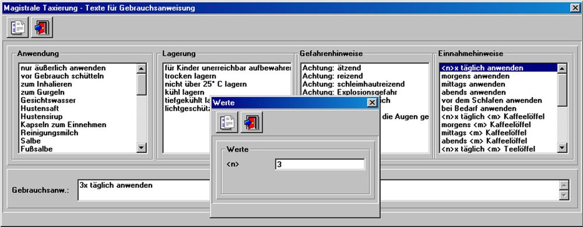Select '<n>x täglich anwenden' entry
Viewport: 583px width, 227px height.
click(x=498, y=68)
